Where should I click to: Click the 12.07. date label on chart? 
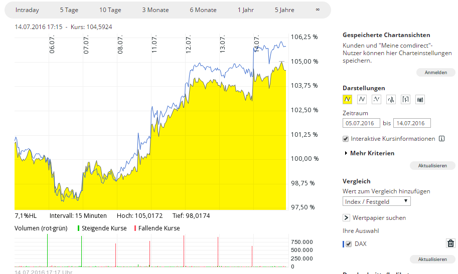[x=189, y=44]
